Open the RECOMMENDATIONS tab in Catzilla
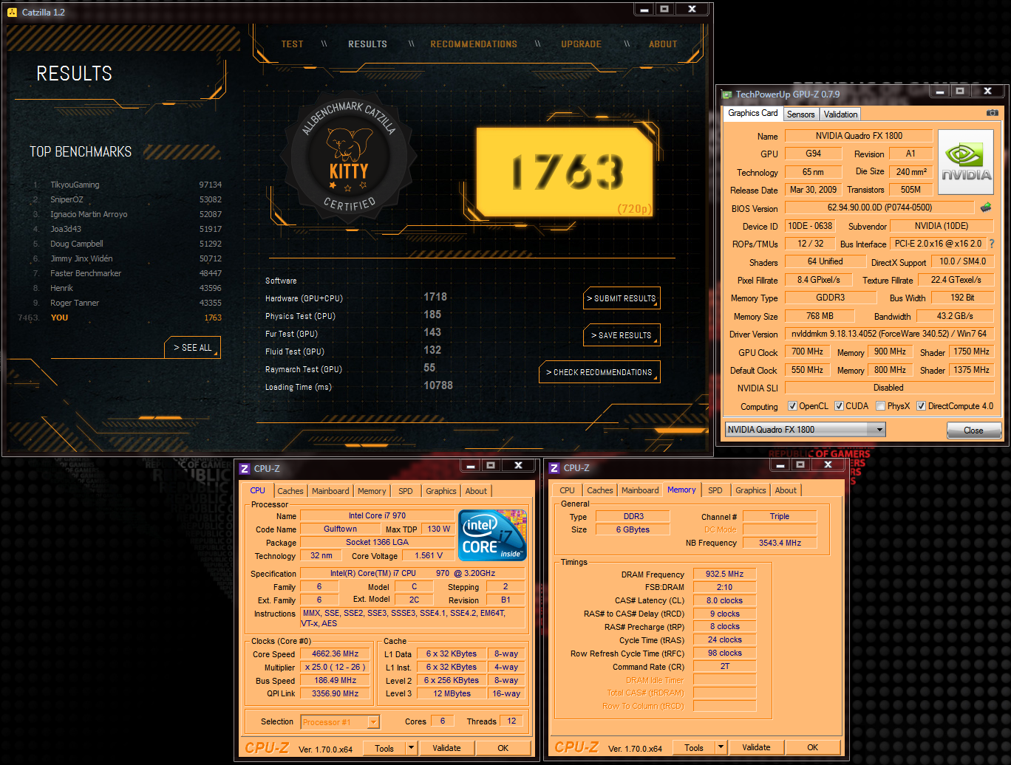The height and width of the screenshot is (765, 1011). point(474,44)
